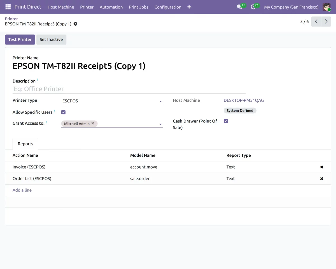336x269 pixels.
Task: Open the apps grid menu icon
Action: (8, 7)
